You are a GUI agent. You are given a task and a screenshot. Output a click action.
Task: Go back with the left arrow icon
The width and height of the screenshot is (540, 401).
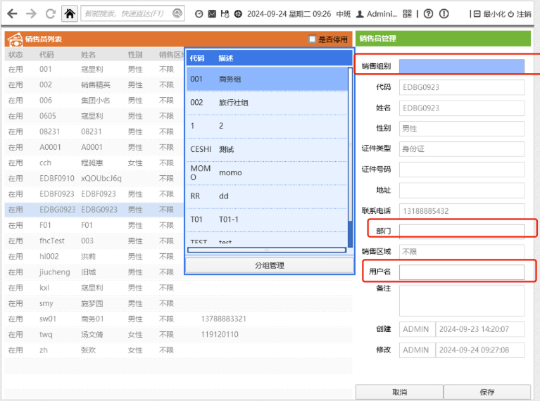12,14
